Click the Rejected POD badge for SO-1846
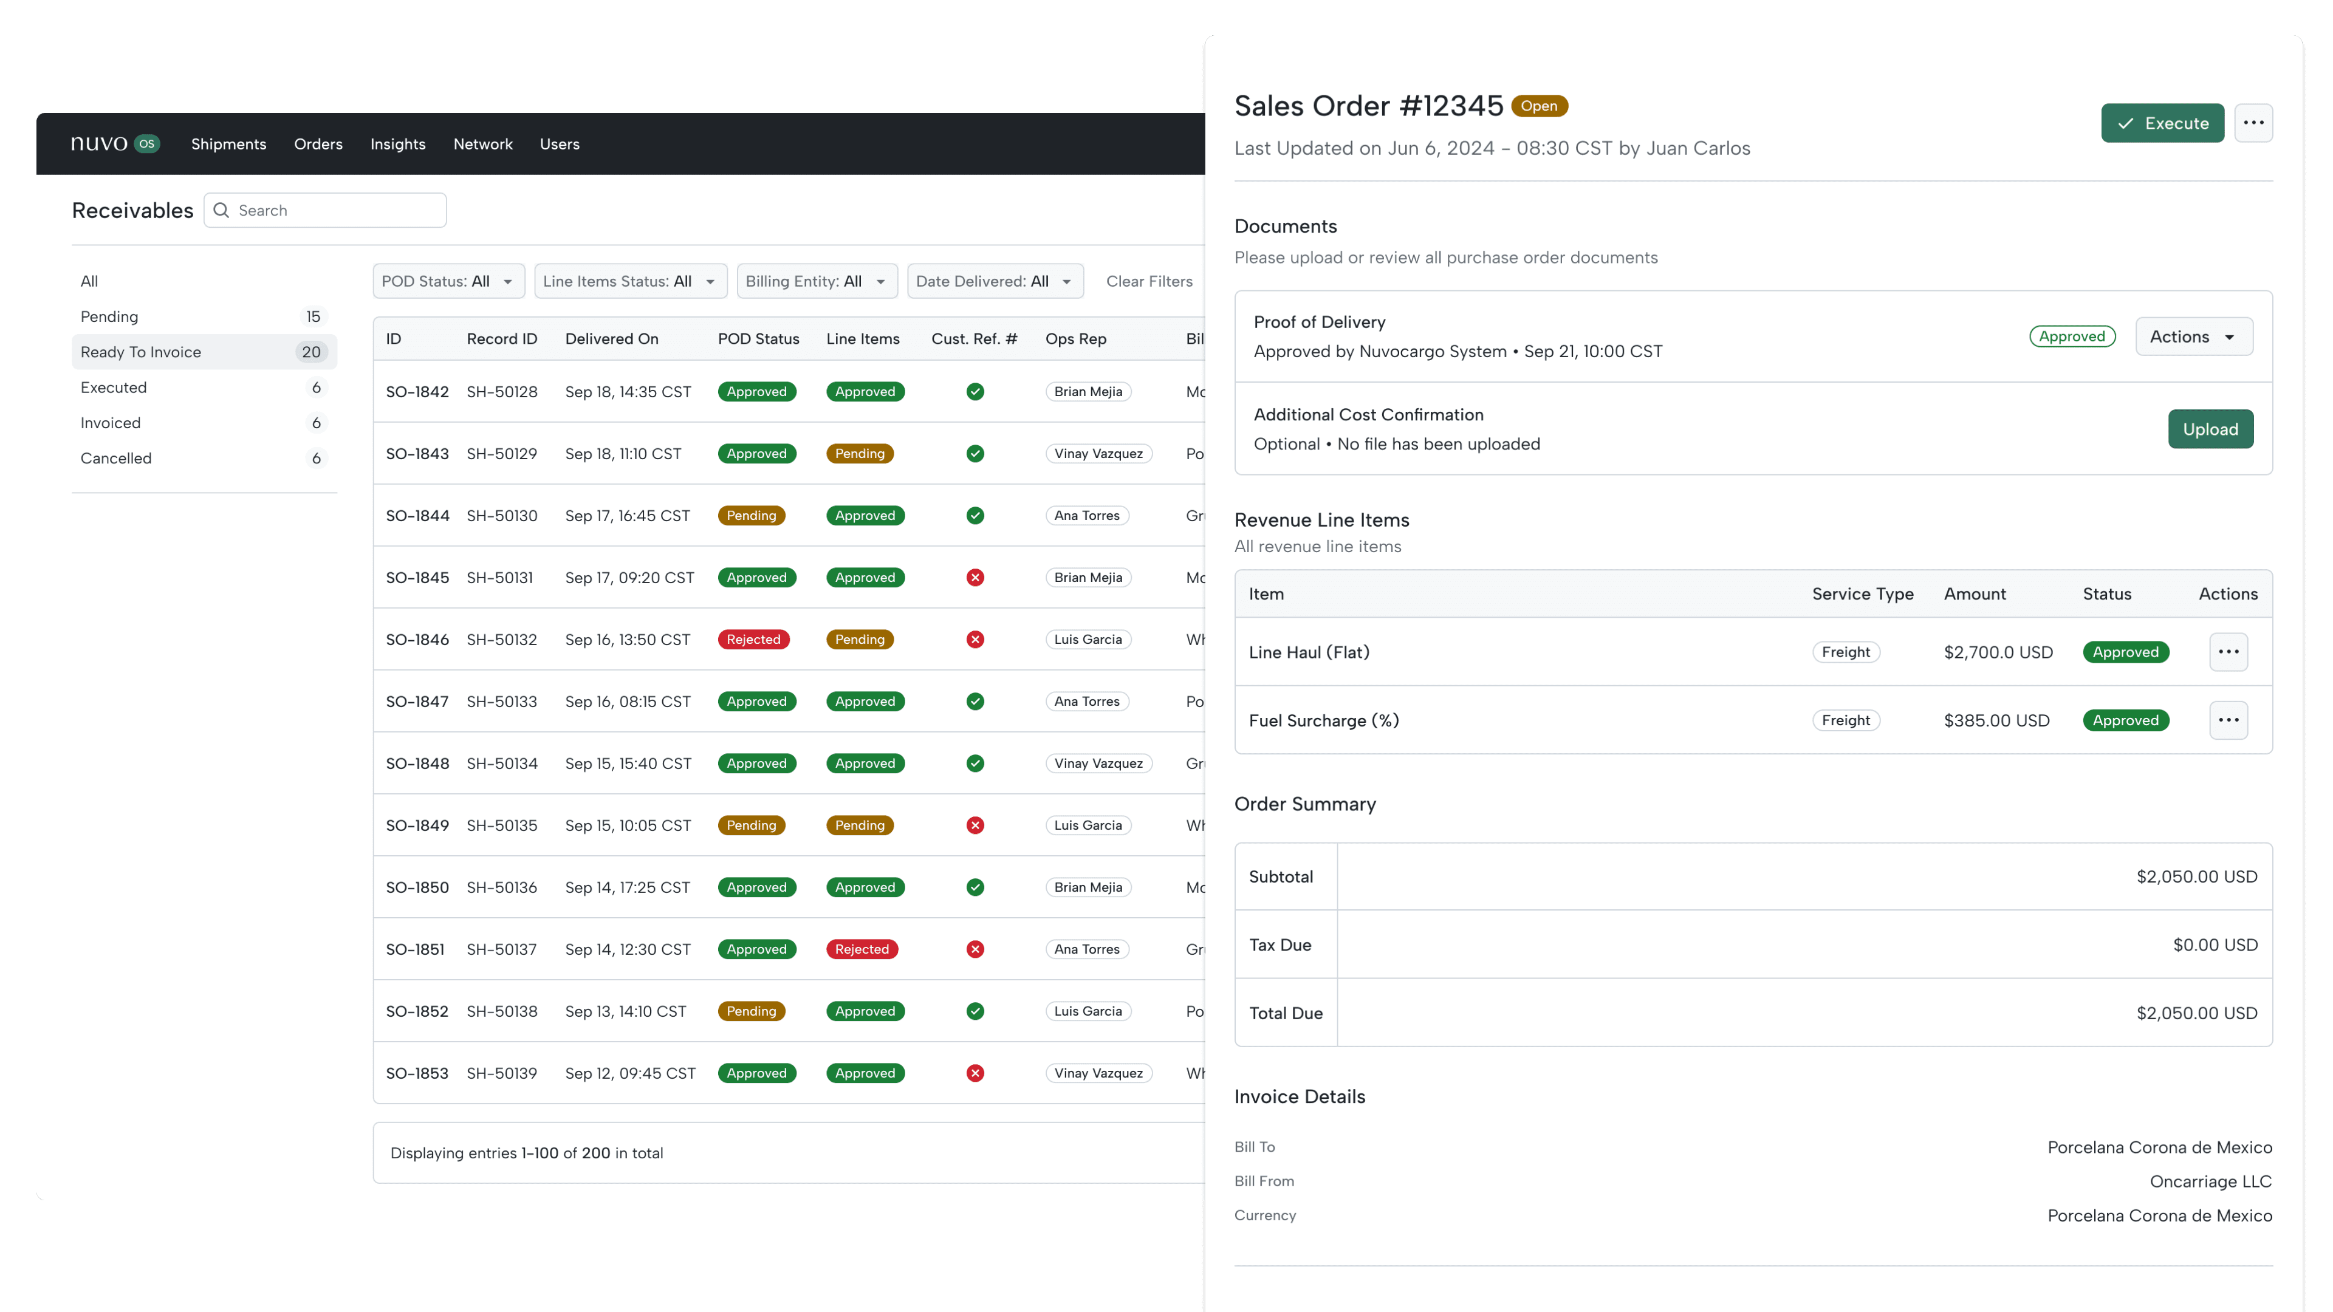The image size is (2333, 1312). [753, 639]
